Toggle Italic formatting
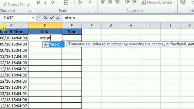Screen dimensions: 194x109 pyautogui.click(x=45, y=2)
